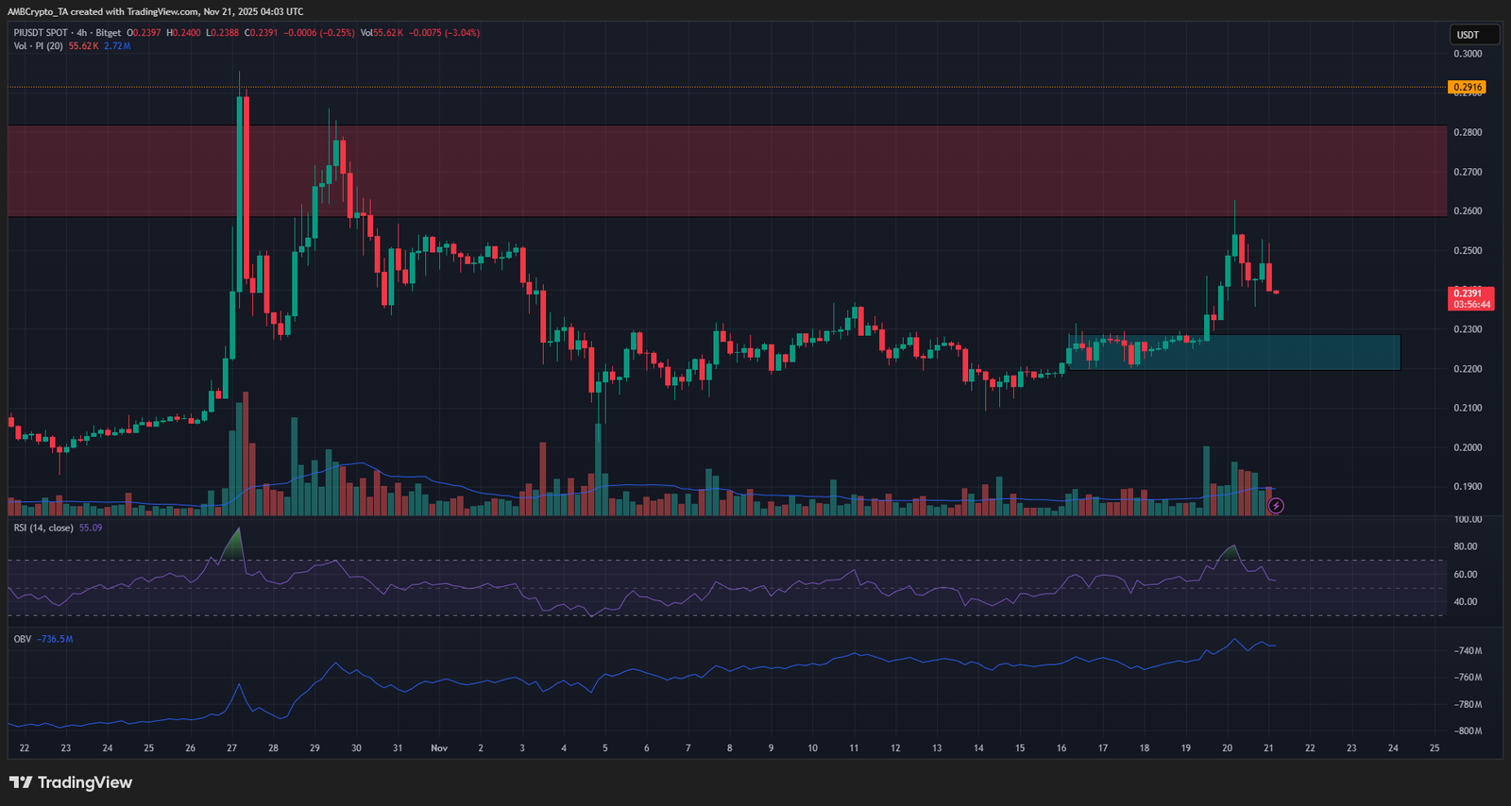This screenshot has width=1511, height=806.
Task: Select the red resistance zone rectangle
Action: point(727,171)
